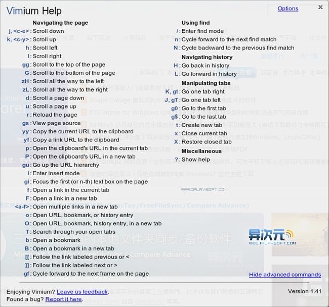
Task: Click 'Scroll all the way to the right'
Action: (x=70, y=90)
